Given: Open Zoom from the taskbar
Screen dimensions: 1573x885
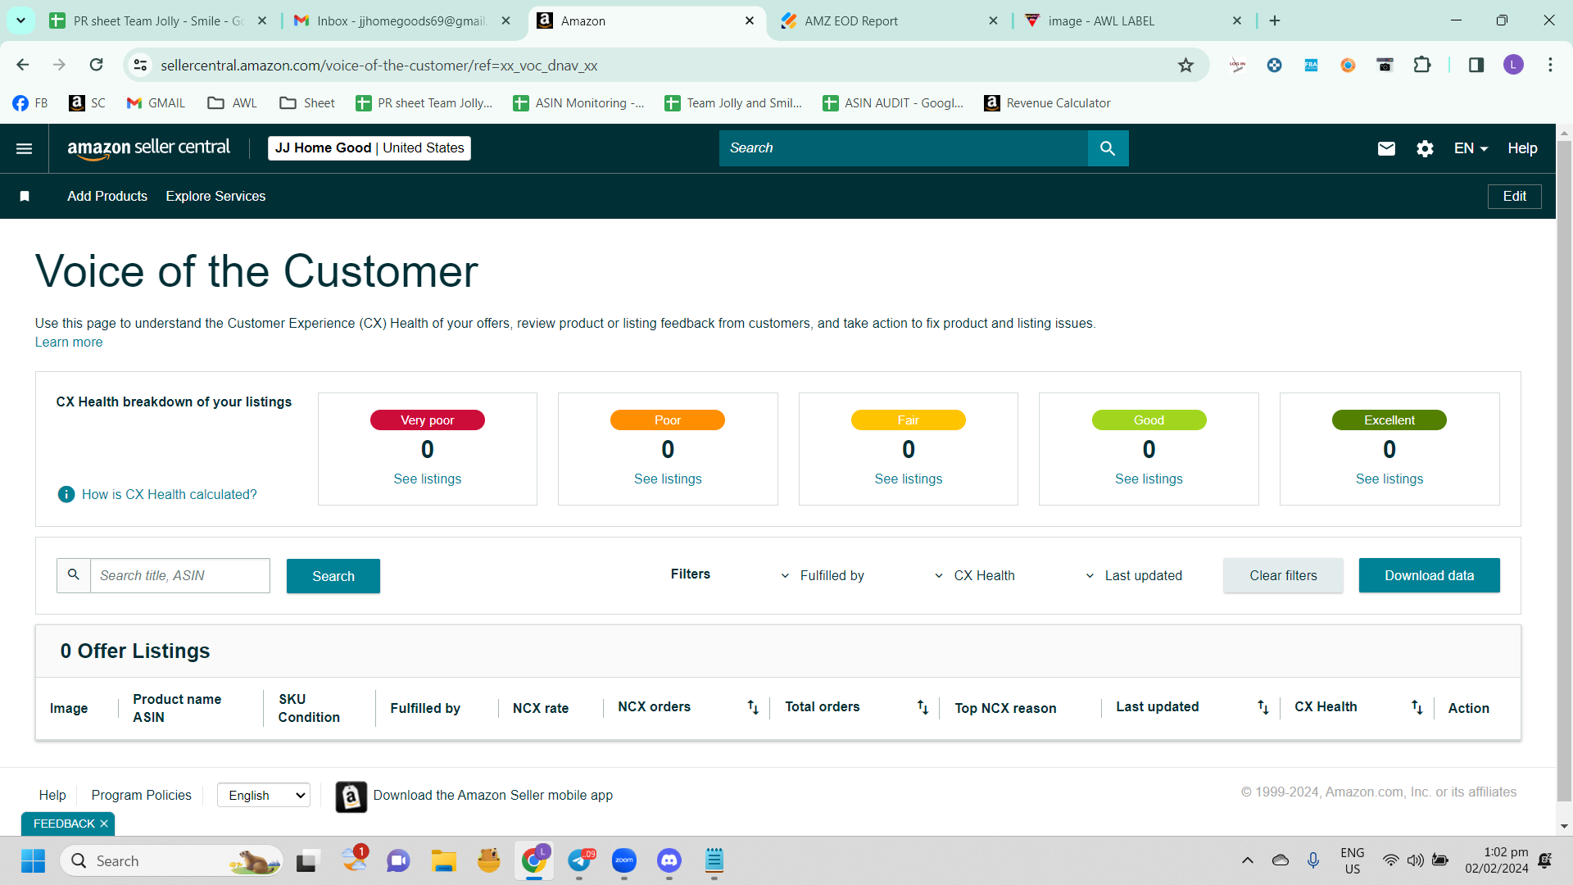Looking at the screenshot, I should 624,860.
